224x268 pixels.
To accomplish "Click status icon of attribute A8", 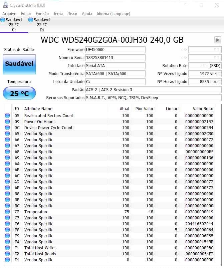I will 7,152.
